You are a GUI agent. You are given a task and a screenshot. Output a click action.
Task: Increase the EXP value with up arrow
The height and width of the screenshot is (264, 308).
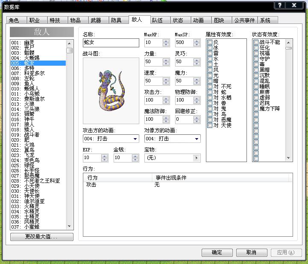105,156
